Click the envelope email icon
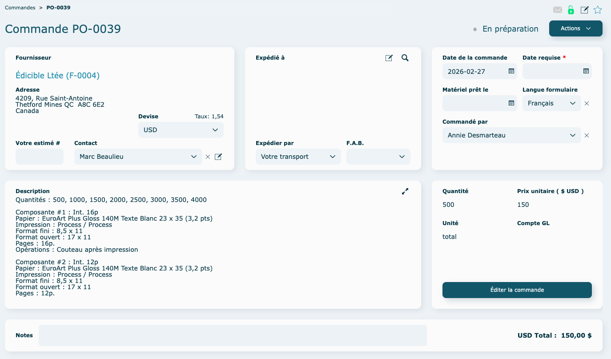Viewport: 611px width, 359px height. pos(558,10)
